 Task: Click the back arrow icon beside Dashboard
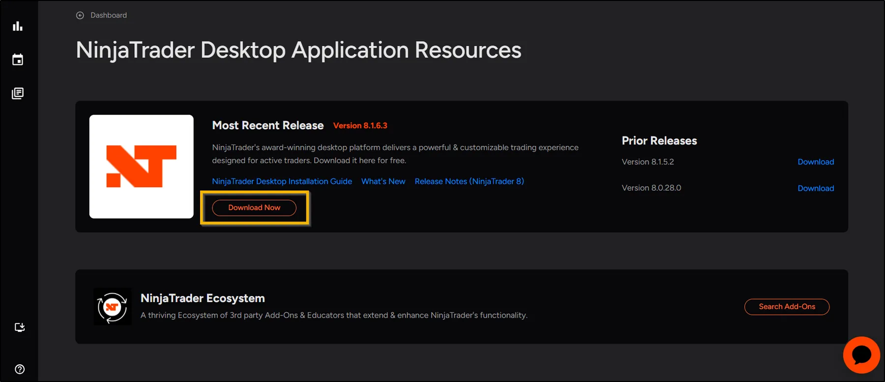point(80,15)
